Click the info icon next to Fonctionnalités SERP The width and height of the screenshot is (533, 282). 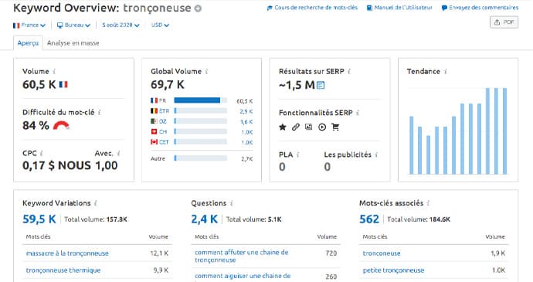tap(358, 113)
